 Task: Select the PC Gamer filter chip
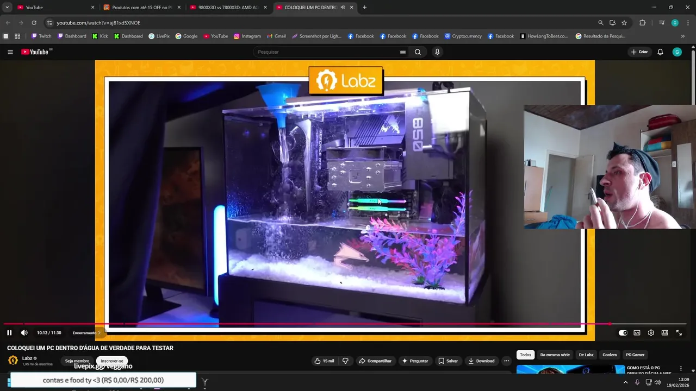click(635, 355)
